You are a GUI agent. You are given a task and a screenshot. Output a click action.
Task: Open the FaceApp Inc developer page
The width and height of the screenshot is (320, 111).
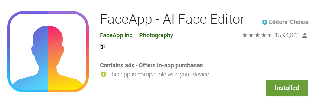pyautogui.click(x=116, y=35)
